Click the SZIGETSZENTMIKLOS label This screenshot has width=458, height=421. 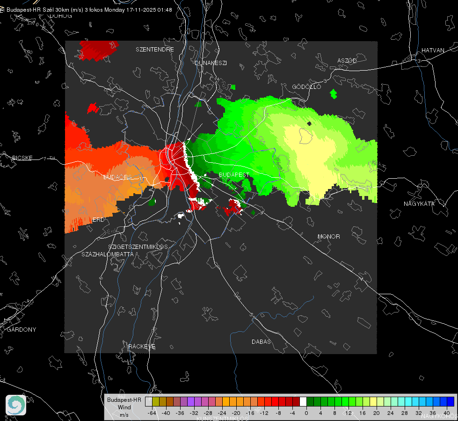click(138, 247)
